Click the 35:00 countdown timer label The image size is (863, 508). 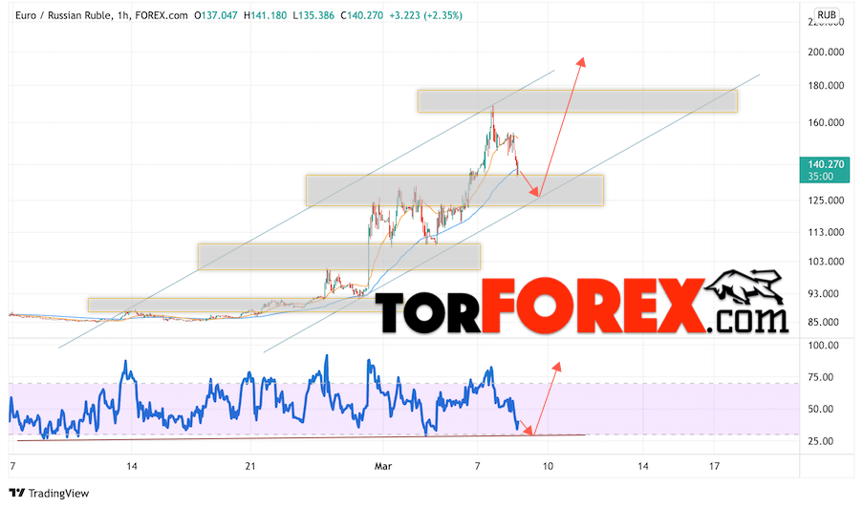tap(821, 177)
